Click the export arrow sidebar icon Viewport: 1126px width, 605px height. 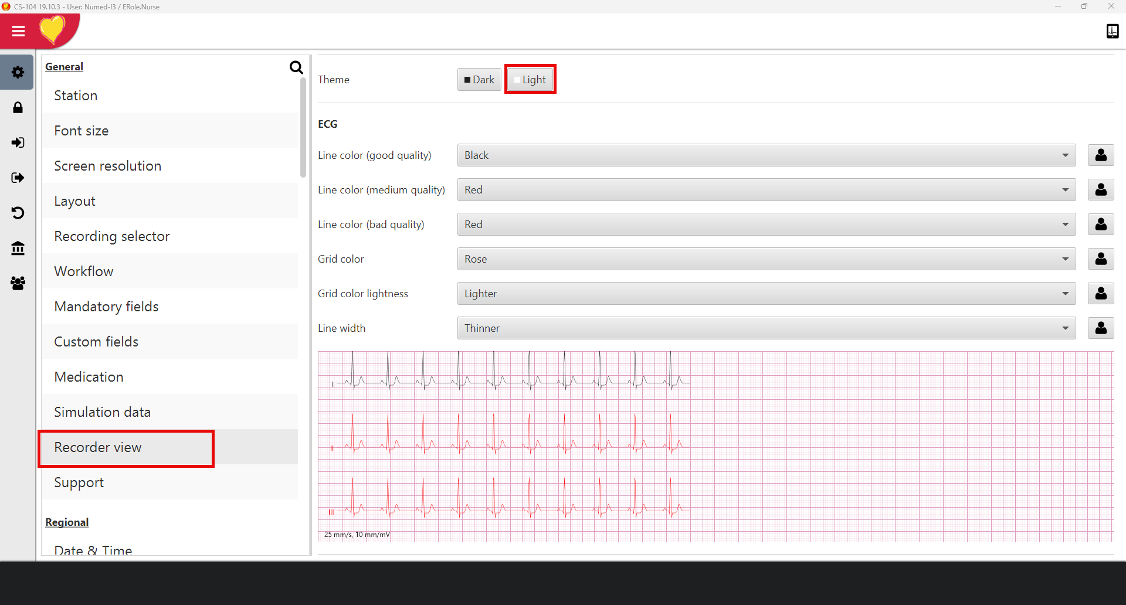(18, 178)
